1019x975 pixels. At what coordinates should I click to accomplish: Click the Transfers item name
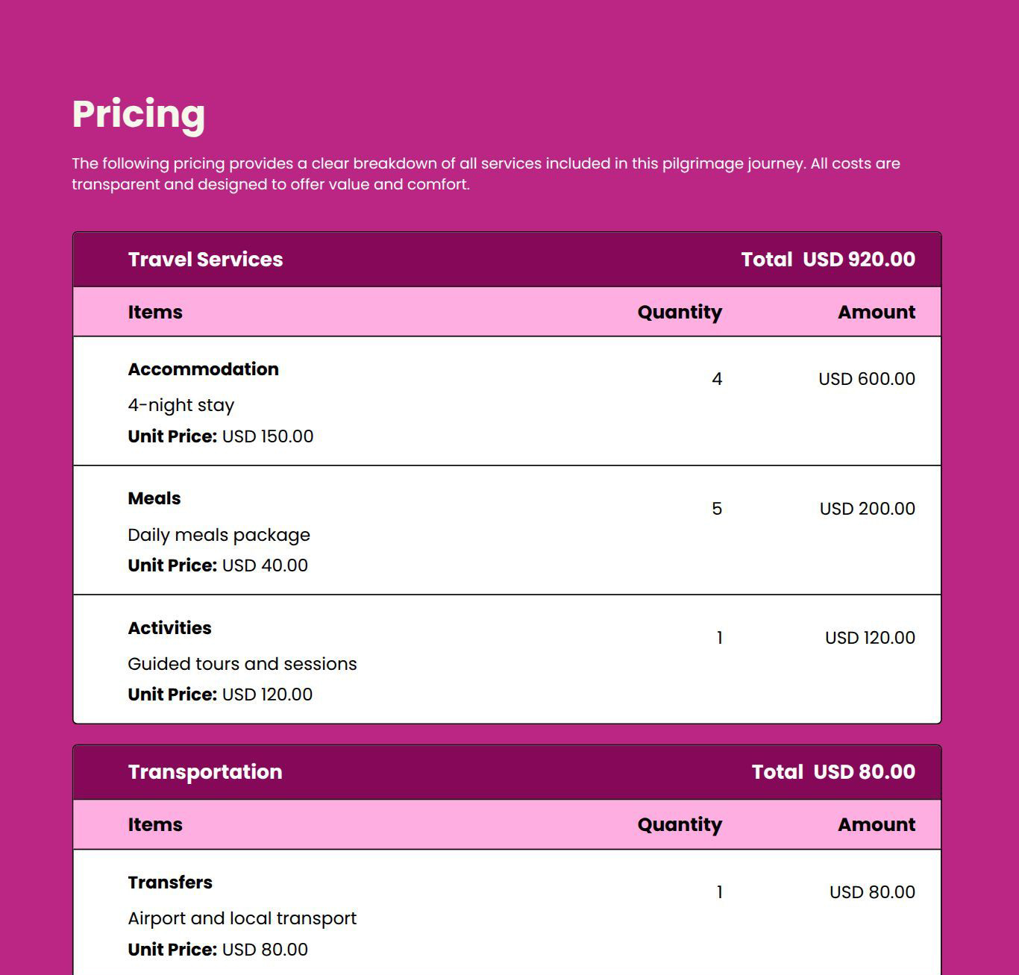click(169, 882)
